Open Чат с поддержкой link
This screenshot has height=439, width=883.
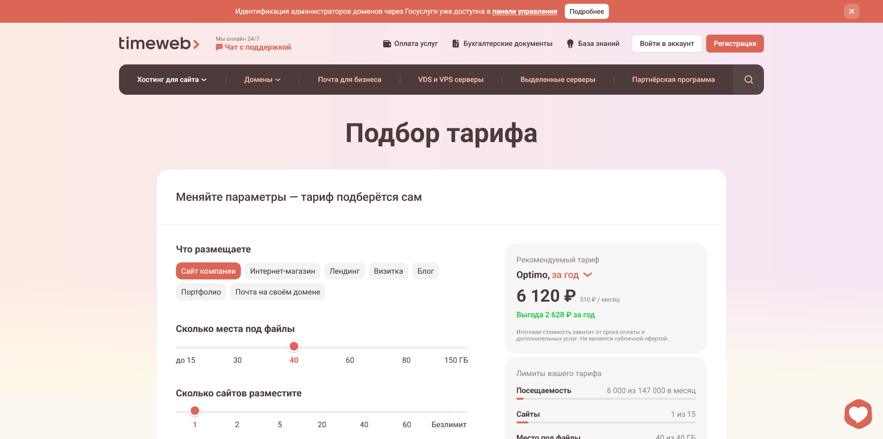258,47
